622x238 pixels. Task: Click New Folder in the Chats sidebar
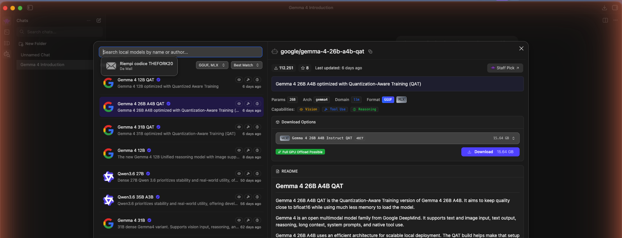(33, 44)
